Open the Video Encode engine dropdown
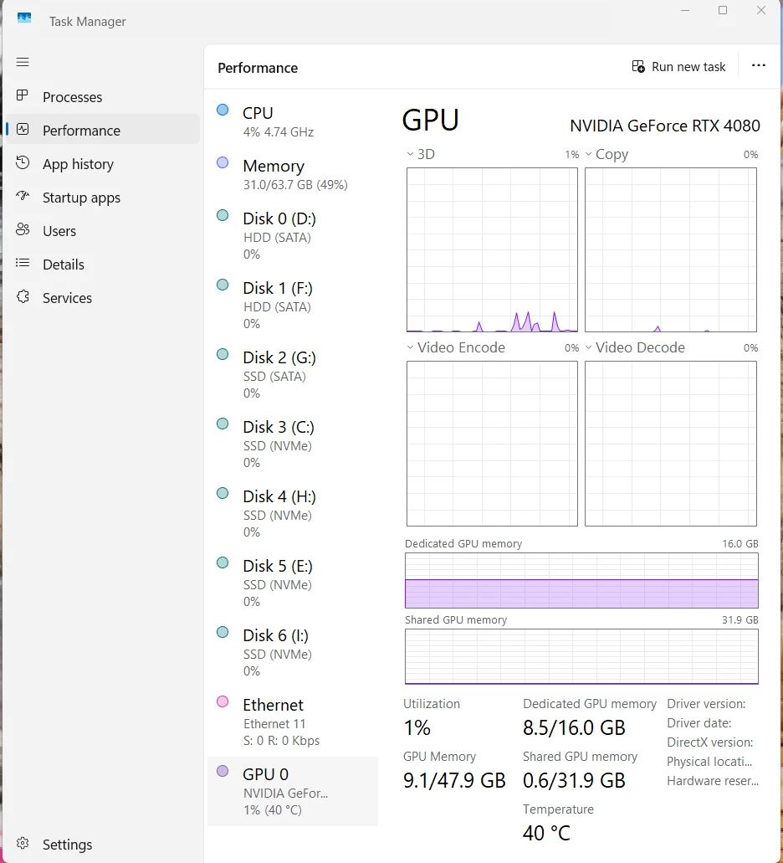 pyautogui.click(x=410, y=347)
